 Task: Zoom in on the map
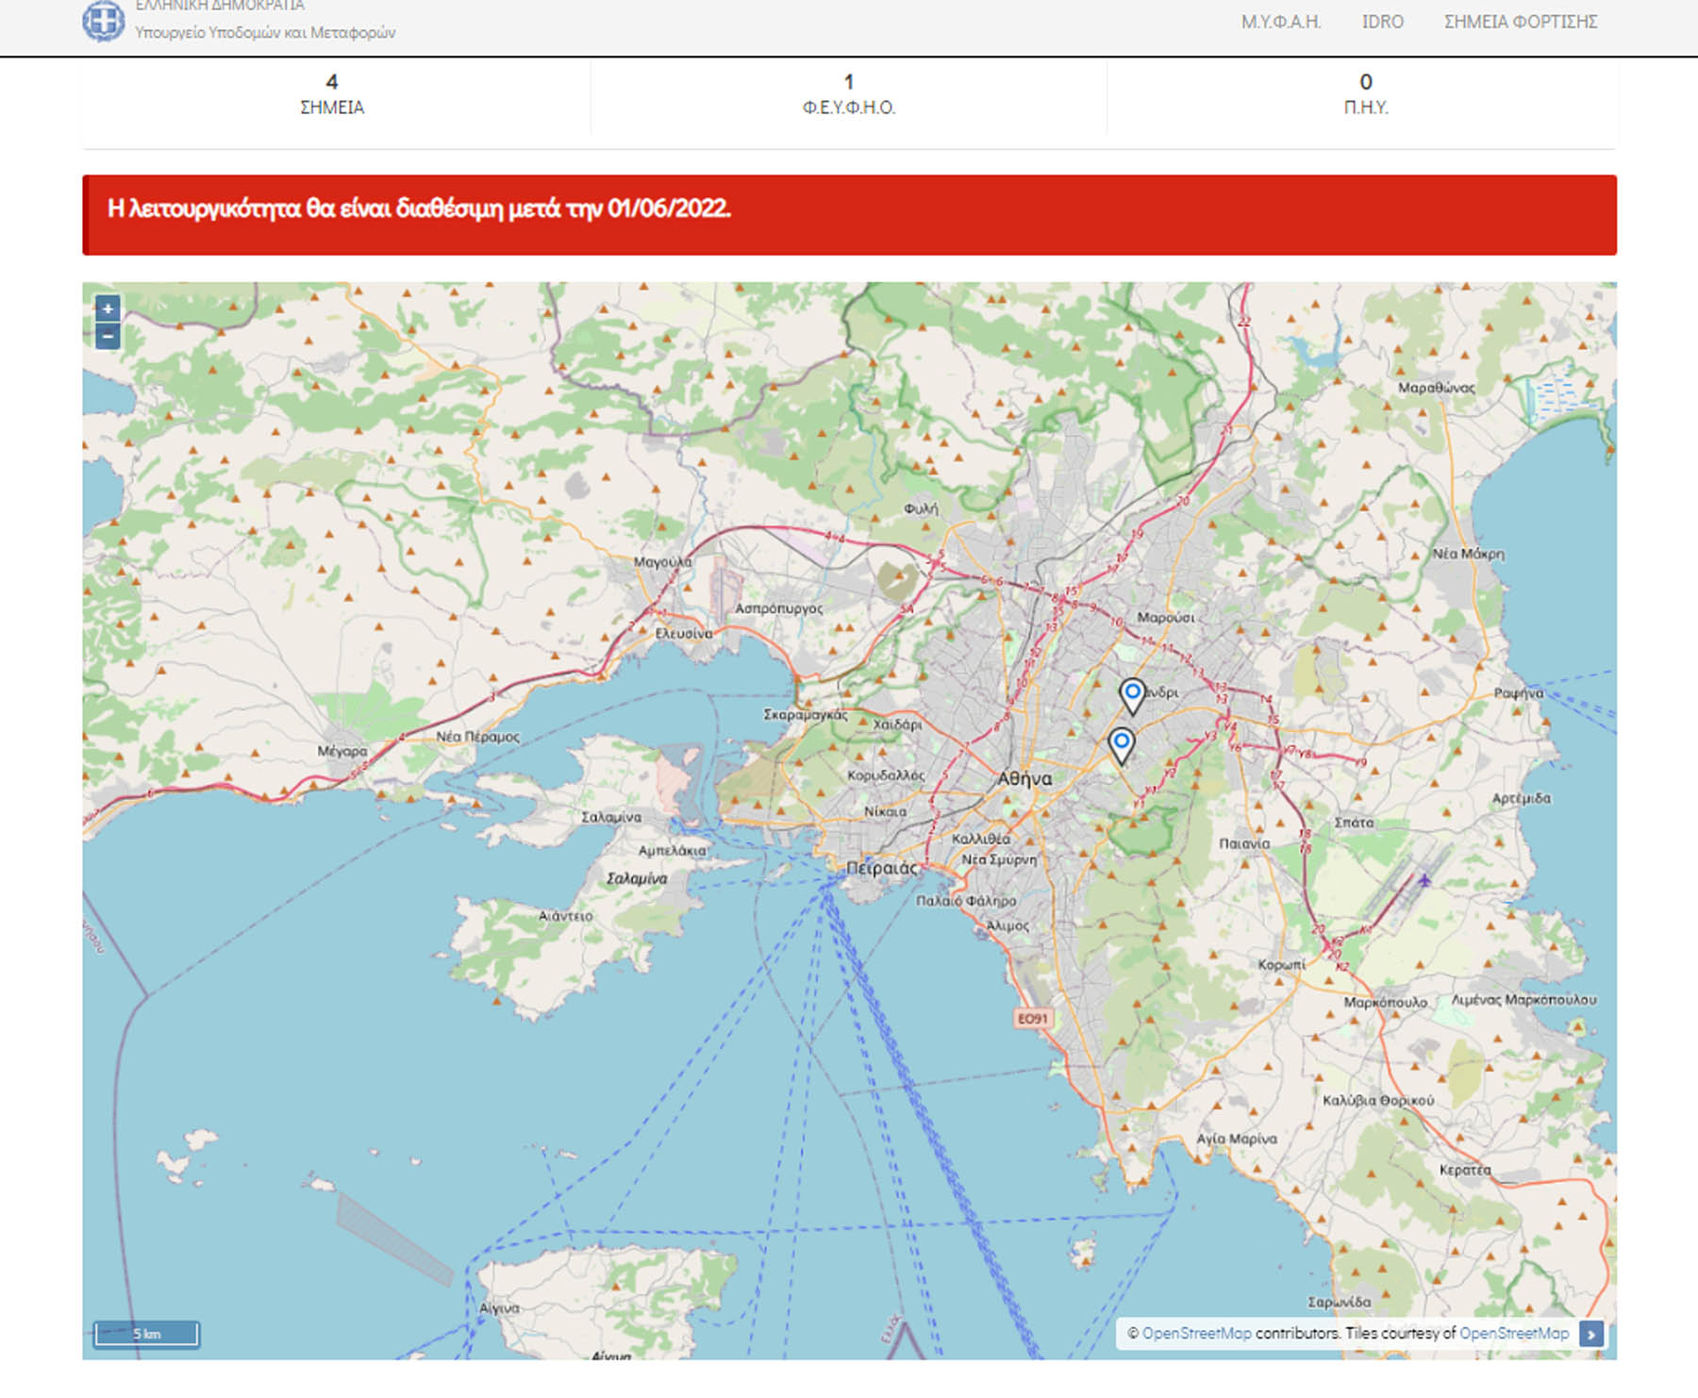click(x=108, y=308)
